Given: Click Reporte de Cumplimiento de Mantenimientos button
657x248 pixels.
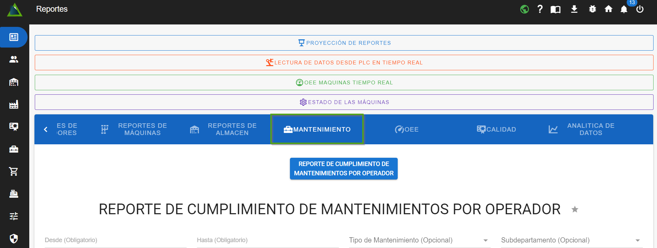Looking at the screenshot, I should [344, 169].
